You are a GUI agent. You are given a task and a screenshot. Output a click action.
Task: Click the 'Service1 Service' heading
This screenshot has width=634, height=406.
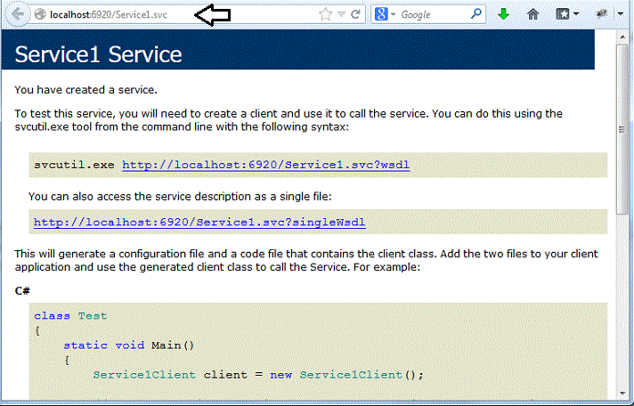(x=98, y=54)
